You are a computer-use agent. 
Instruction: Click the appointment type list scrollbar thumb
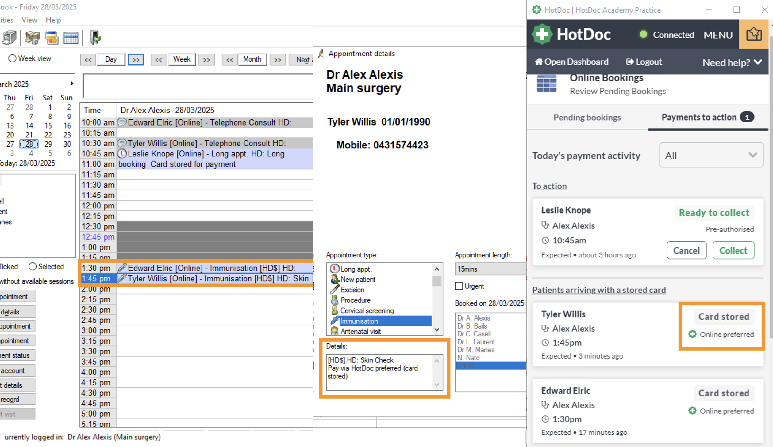click(x=437, y=281)
